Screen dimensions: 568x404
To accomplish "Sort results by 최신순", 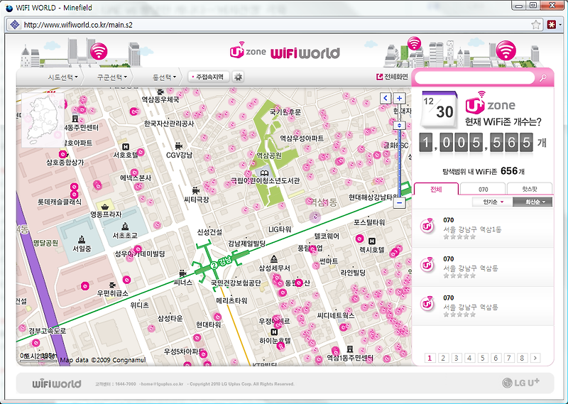I will click(x=532, y=202).
